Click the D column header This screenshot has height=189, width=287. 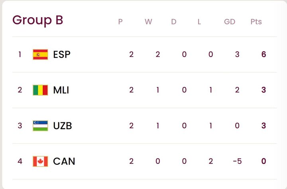pyautogui.click(x=174, y=22)
